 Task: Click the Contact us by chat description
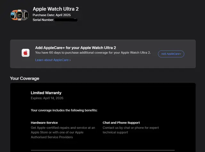pos(131,130)
